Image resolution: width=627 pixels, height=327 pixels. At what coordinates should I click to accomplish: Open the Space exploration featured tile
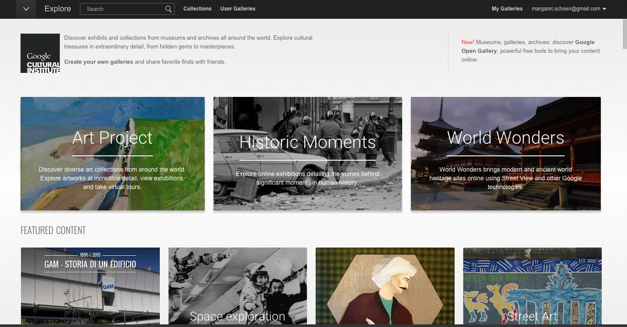pos(238,286)
